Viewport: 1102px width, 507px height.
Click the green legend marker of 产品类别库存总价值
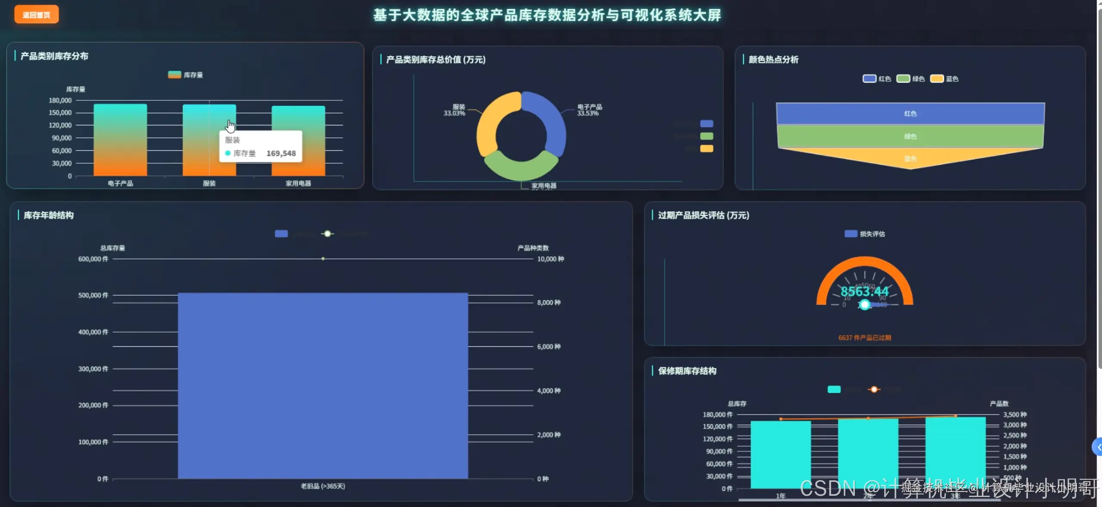click(x=706, y=136)
